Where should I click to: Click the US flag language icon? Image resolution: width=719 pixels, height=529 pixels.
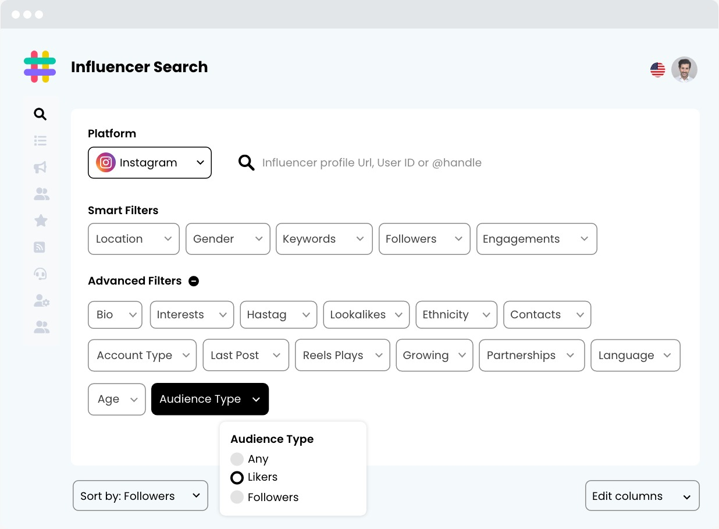[x=657, y=70]
